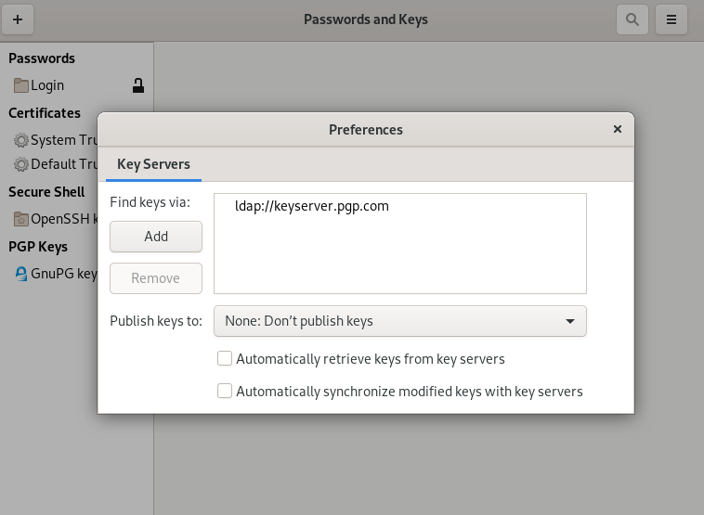
Task: Open search with the magnifier icon
Action: click(x=632, y=19)
